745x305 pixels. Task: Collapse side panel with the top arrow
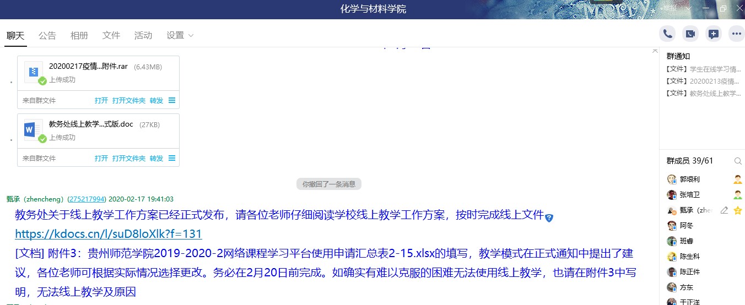tap(655, 51)
